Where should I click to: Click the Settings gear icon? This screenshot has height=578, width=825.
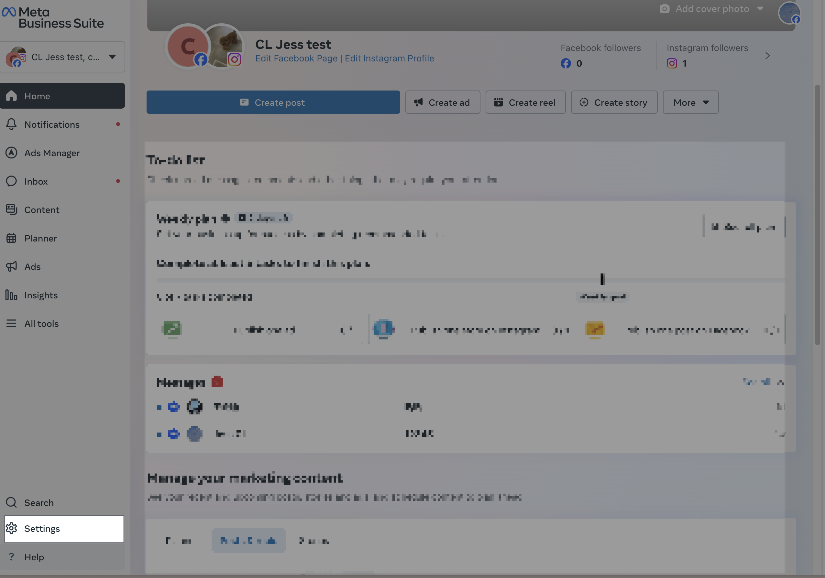pyautogui.click(x=11, y=529)
